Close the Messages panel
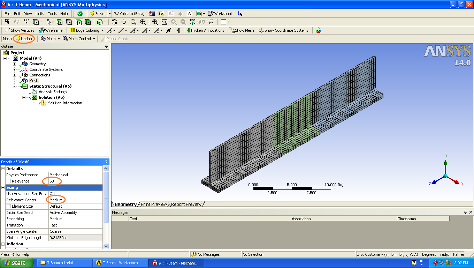The height and width of the screenshot is (268, 474). pos(471,212)
